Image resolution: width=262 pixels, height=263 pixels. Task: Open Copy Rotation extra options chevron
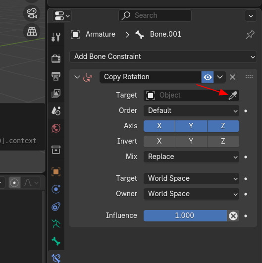(220, 77)
